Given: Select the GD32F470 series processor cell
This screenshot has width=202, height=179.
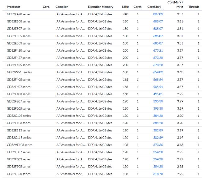Looking at the screenshot, I should click(19, 14).
